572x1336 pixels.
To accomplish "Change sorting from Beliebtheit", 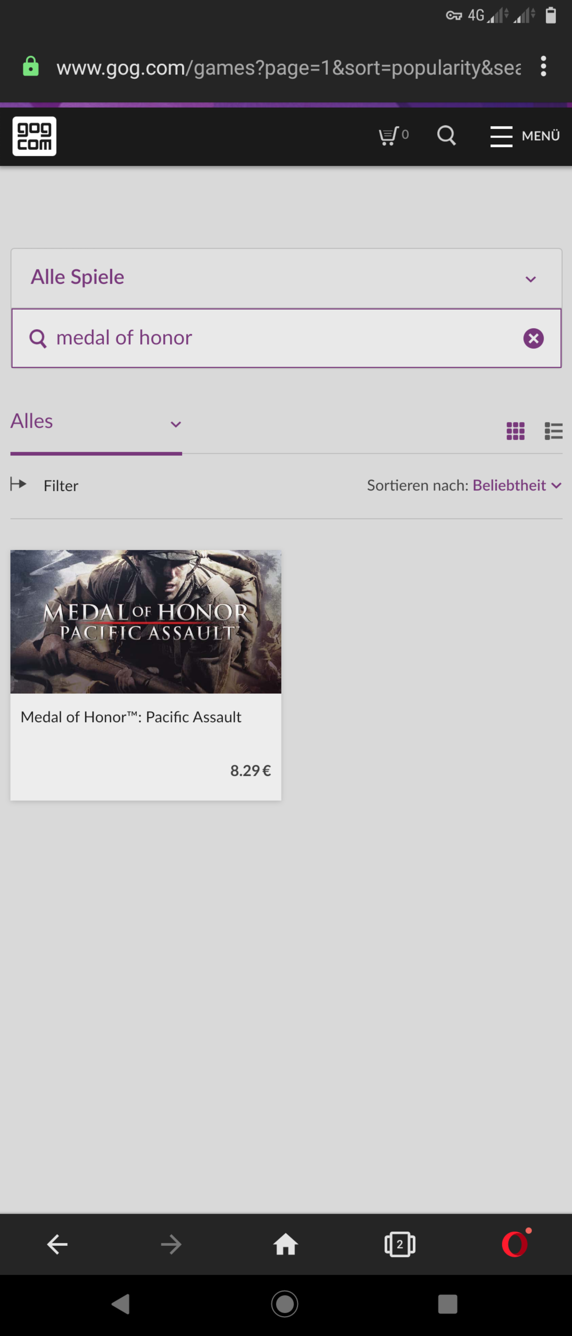I will click(x=517, y=485).
